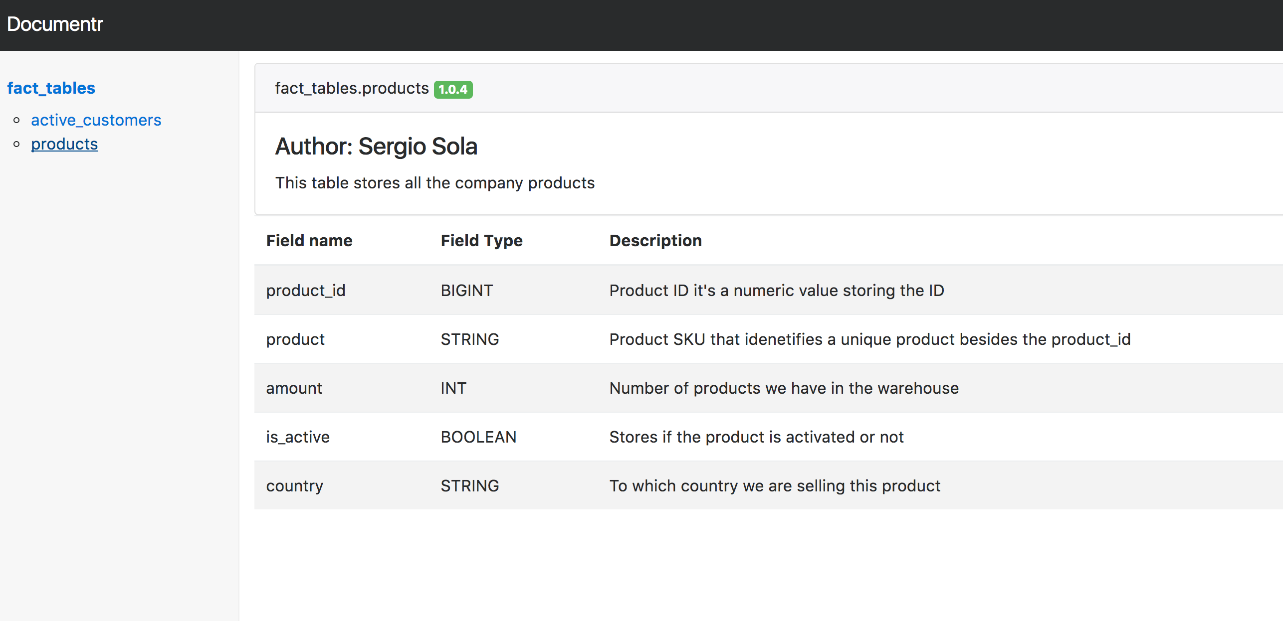Screen dimensions: 1283x621
Task: Click the Field name column header
Action: [309, 241]
